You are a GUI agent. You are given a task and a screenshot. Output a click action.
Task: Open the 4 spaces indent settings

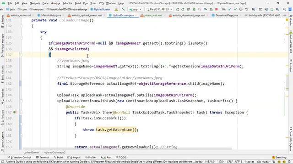point(249,162)
